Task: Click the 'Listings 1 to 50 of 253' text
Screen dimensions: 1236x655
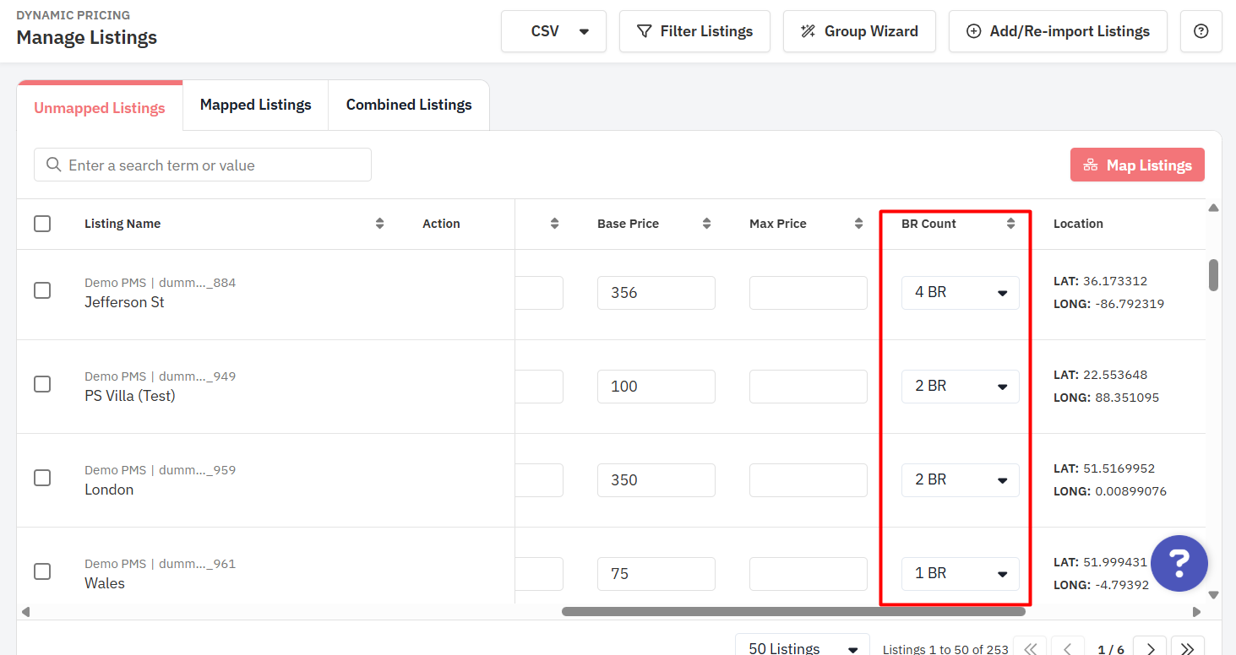Action: pos(945,649)
